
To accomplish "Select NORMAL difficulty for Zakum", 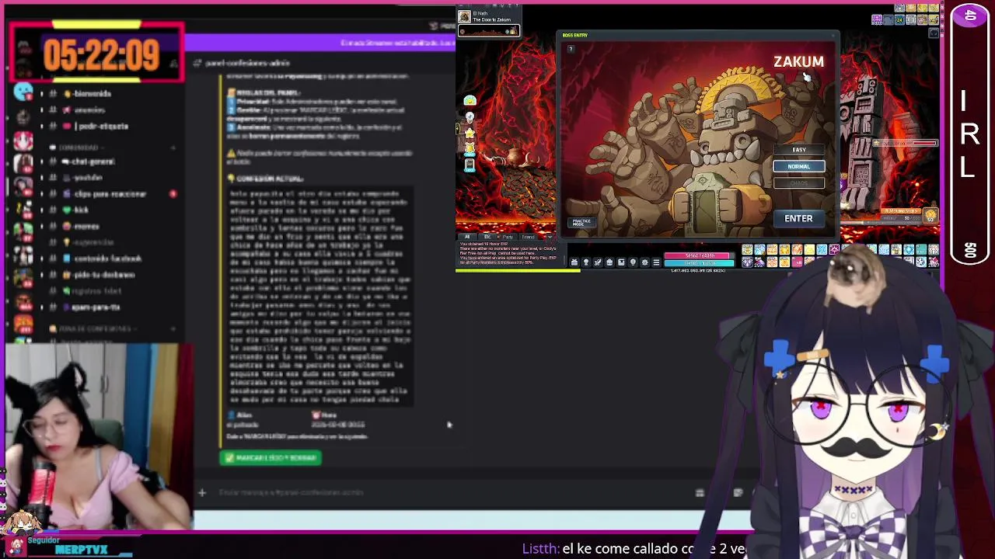I will click(x=799, y=166).
